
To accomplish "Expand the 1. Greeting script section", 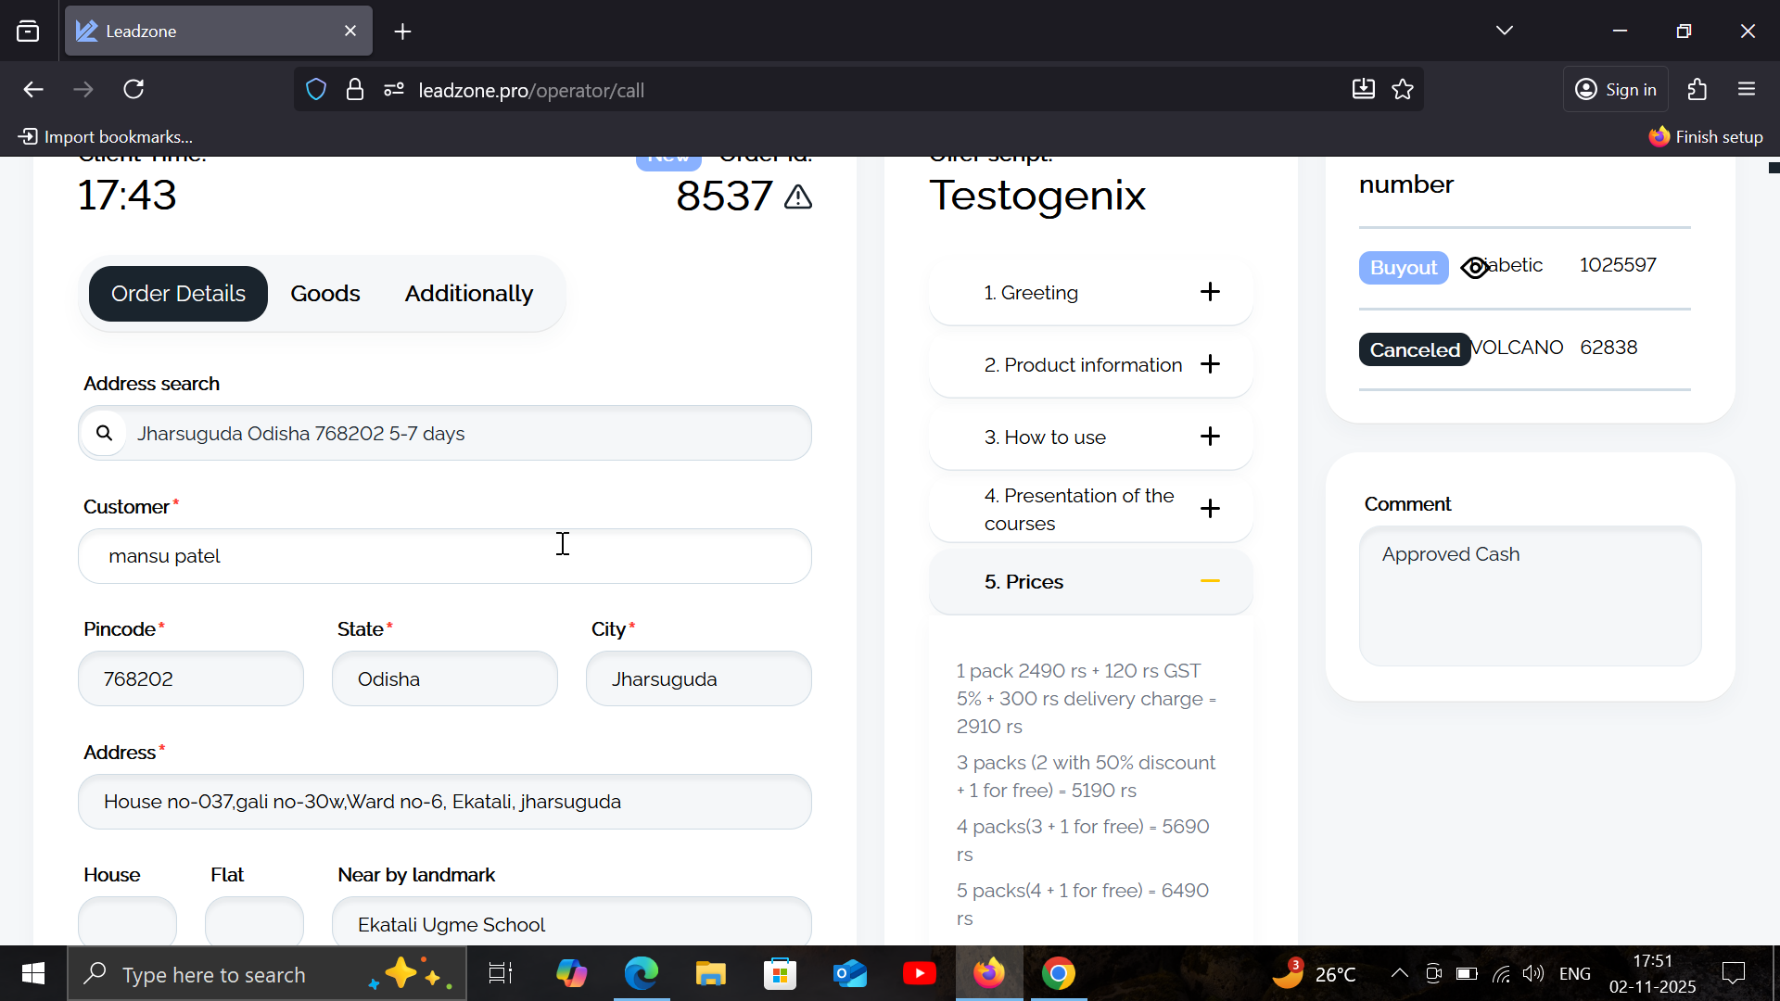I will coord(1210,292).
